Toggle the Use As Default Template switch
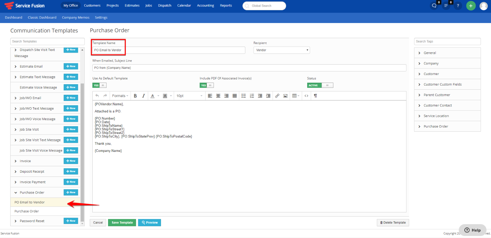 tap(99, 85)
